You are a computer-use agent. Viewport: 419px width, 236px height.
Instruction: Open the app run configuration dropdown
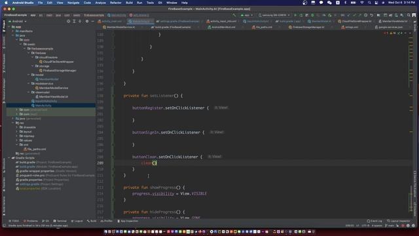[x=247, y=15]
